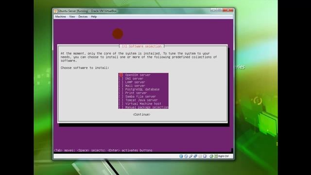Click the hard disk activity status icon
Image resolution: width=311 pixels, height=175 pixels.
tap(181, 156)
